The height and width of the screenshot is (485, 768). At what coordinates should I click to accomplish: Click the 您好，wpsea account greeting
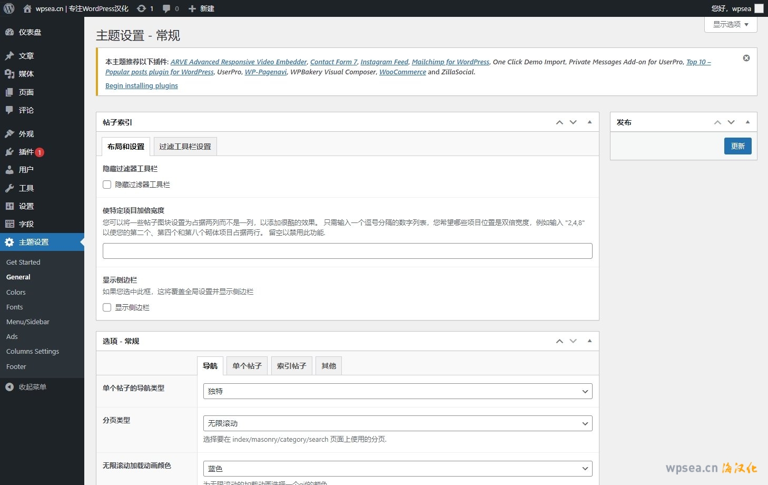click(731, 8)
